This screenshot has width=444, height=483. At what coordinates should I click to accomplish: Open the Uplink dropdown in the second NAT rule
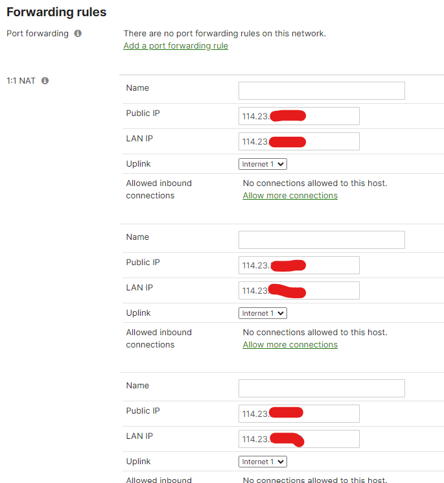tap(263, 313)
